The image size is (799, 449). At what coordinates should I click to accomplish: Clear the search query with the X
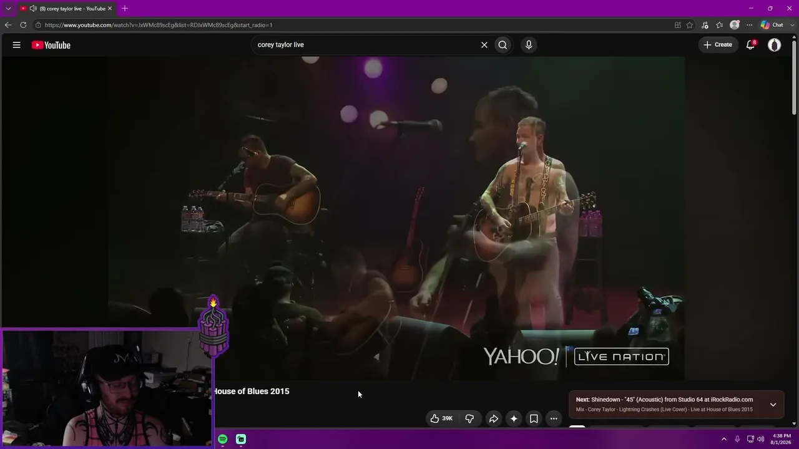(484, 45)
